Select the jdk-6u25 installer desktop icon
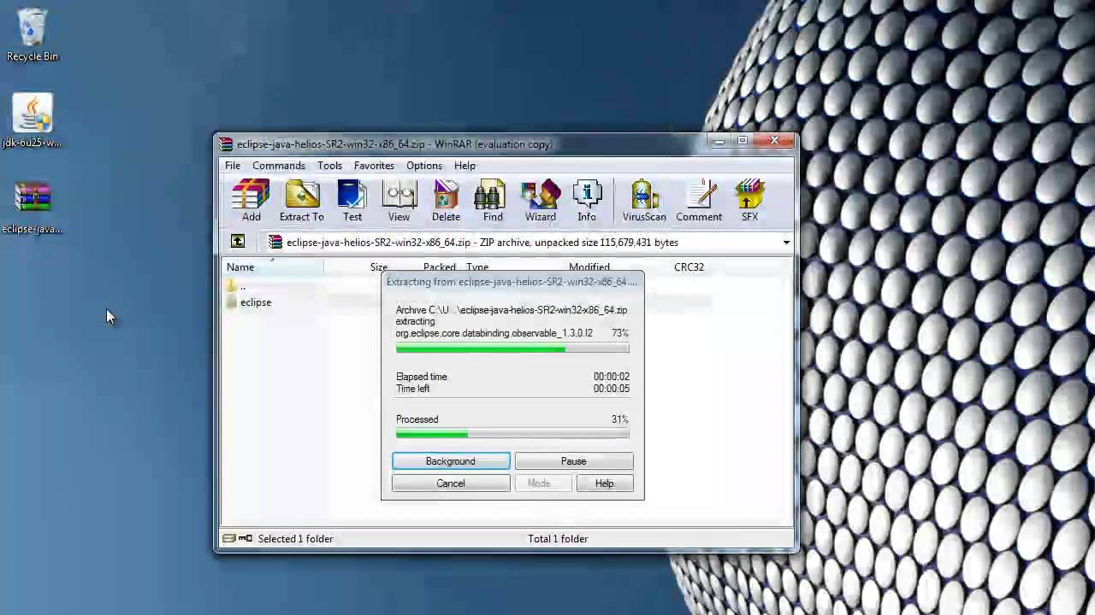The width and height of the screenshot is (1095, 615). (33, 121)
